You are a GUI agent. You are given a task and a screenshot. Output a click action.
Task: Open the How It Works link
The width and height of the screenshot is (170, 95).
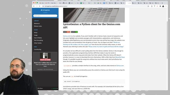tap(38, 38)
